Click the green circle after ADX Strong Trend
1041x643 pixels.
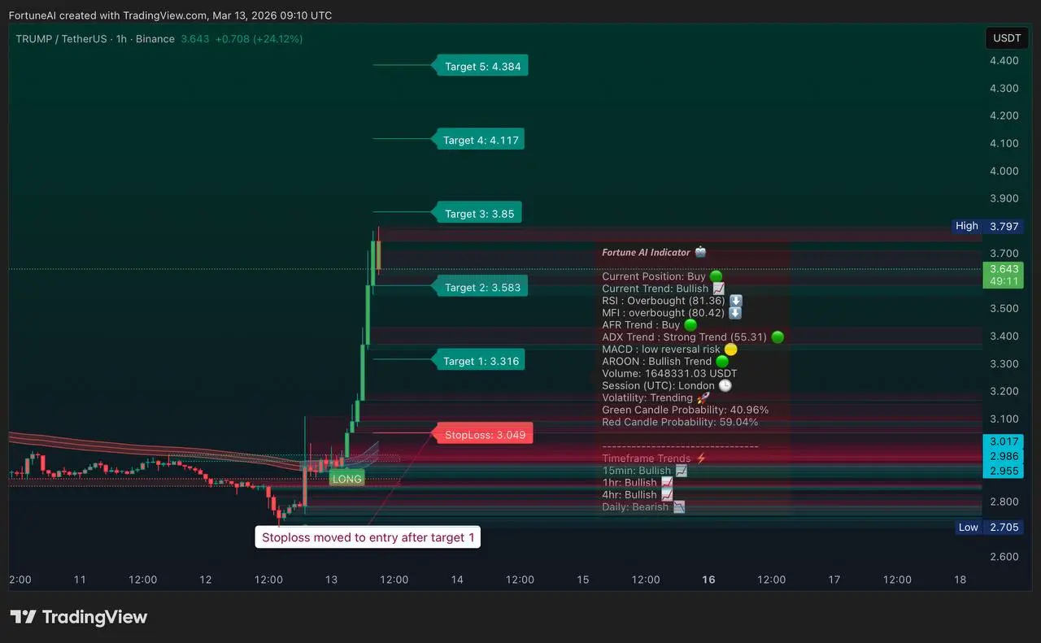click(777, 337)
